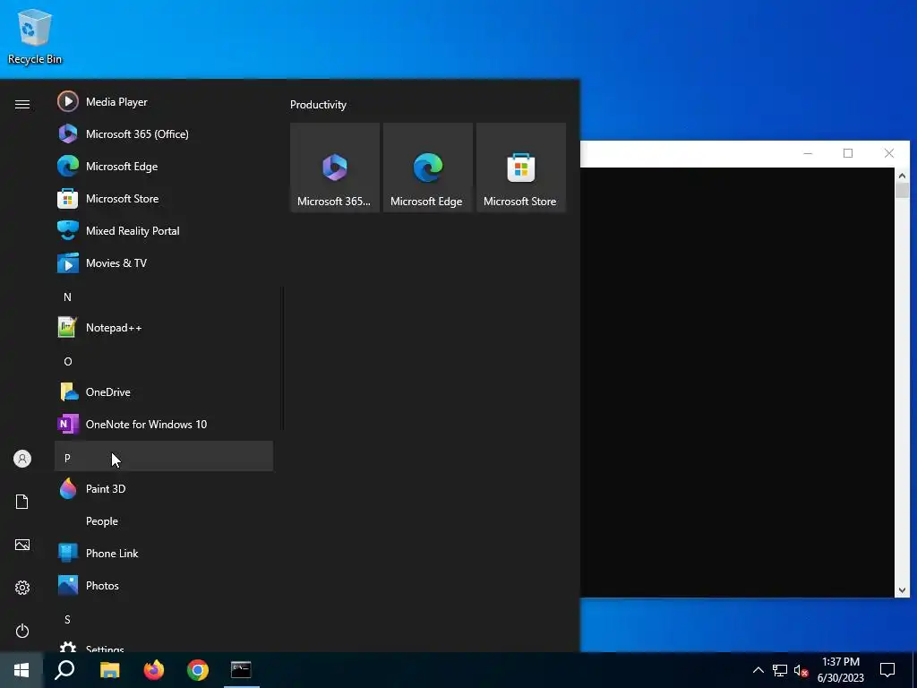Open the user account icon in the Start sidebar
The image size is (917, 688).
pos(22,459)
